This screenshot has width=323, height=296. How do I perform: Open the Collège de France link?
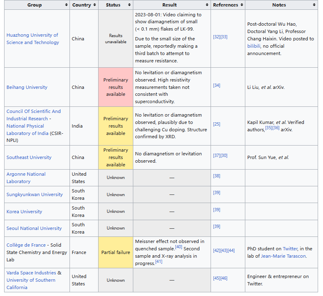click(x=26, y=245)
